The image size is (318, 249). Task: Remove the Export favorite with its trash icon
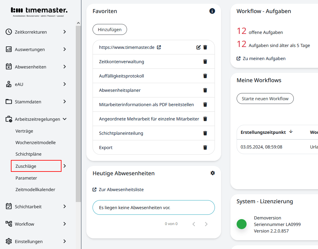tap(205, 147)
